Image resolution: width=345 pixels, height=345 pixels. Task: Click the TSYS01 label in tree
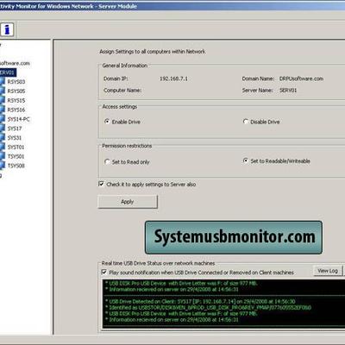coord(16,156)
